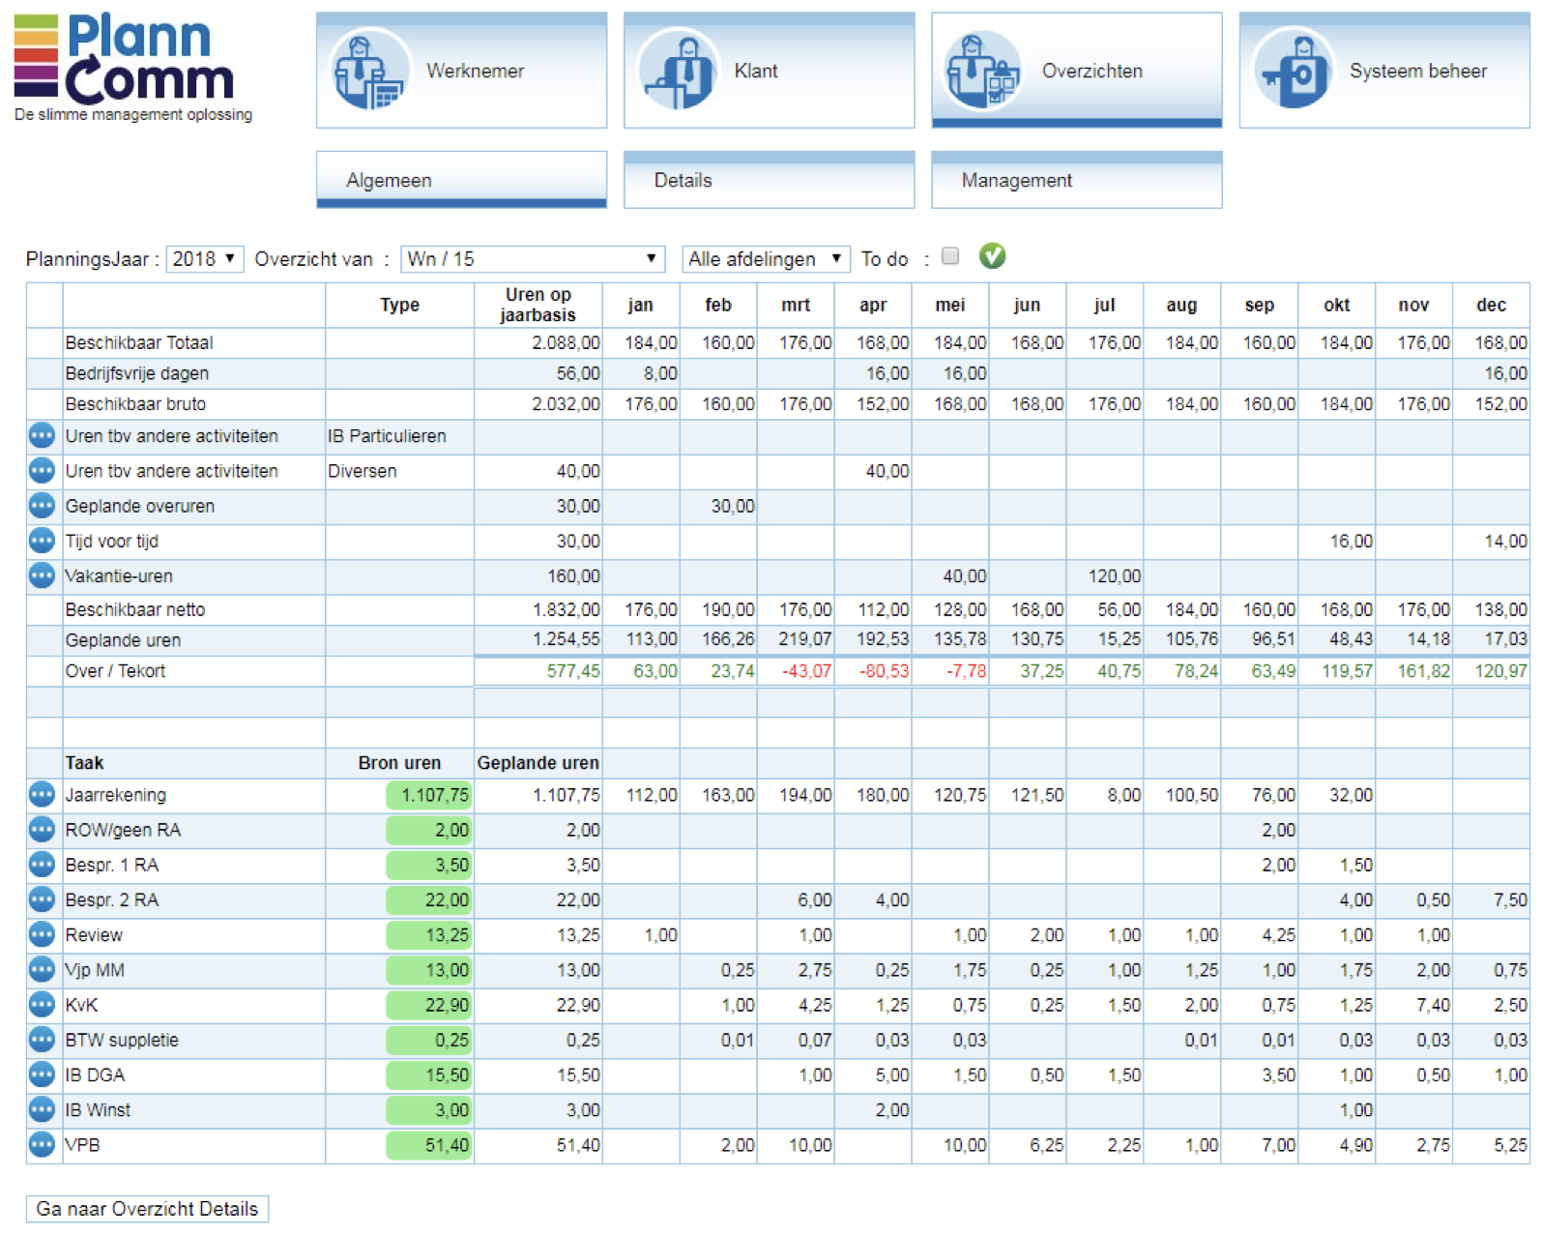Open options icon for Tijd voor tijd

pyautogui.click(x=42, y=541)
